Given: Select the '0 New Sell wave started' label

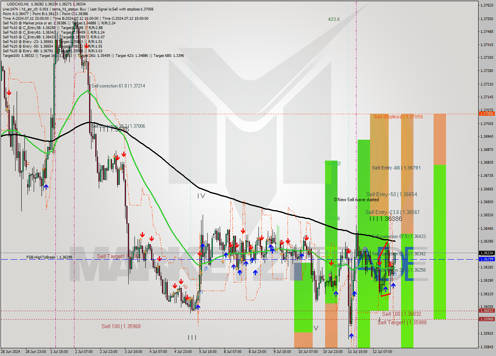Looking at the screenshot, I should [356, 200].
